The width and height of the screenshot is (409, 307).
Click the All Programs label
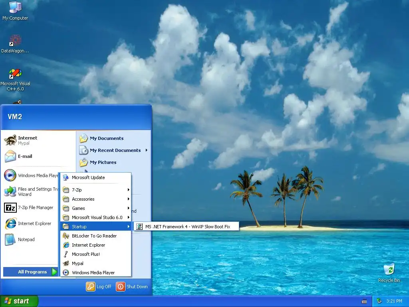click(x=32, y=272)
